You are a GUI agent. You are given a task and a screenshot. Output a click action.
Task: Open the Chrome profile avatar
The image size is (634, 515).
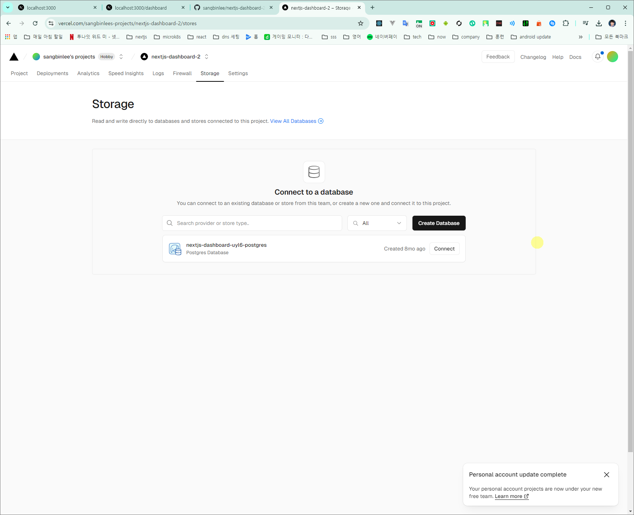coord(612,23)
